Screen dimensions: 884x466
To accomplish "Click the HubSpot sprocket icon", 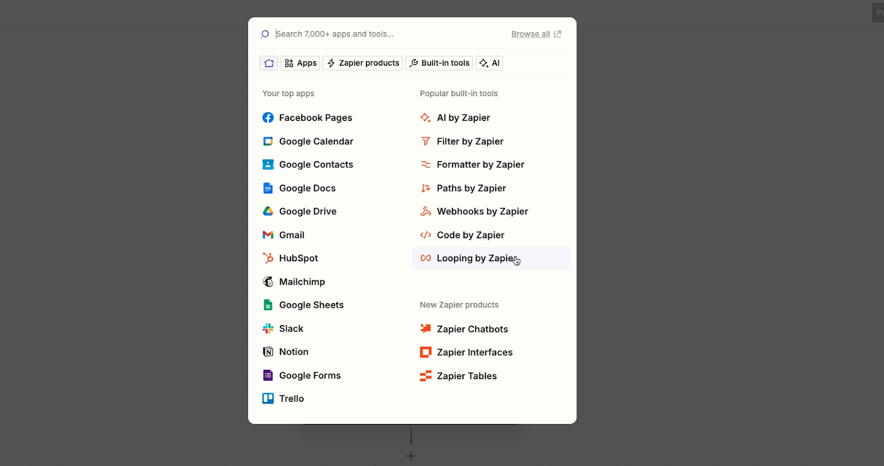I will coord(268,258).
